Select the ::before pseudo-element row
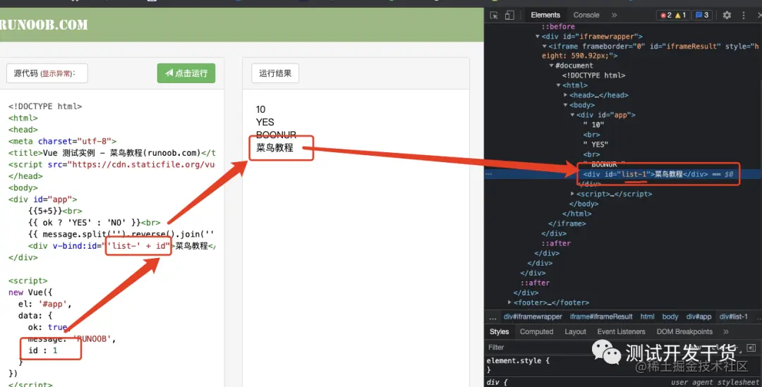The image size is (762, 387). (x=558, y=27)
